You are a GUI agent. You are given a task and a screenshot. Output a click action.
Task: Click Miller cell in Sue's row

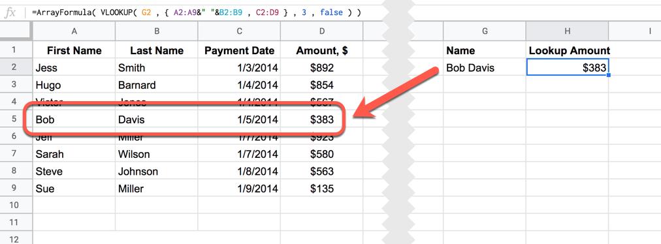coord(156,189)
